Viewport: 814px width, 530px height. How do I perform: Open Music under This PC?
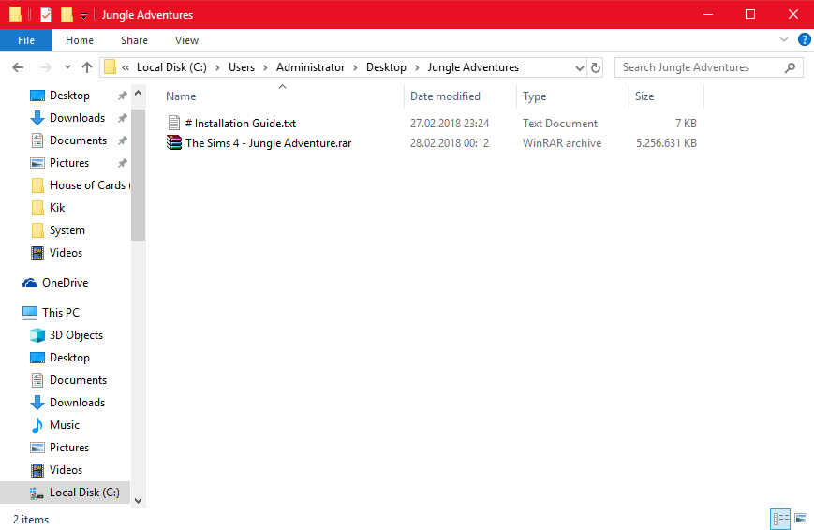click(65, 424)
